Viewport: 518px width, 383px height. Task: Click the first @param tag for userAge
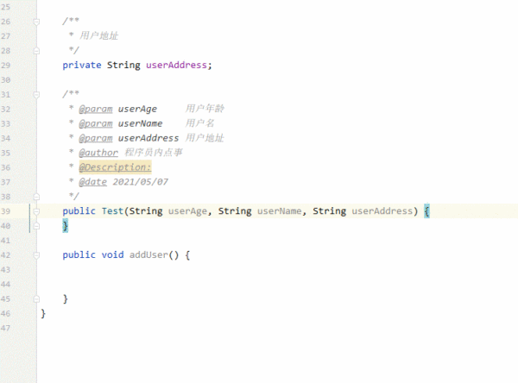pos(96,109)
